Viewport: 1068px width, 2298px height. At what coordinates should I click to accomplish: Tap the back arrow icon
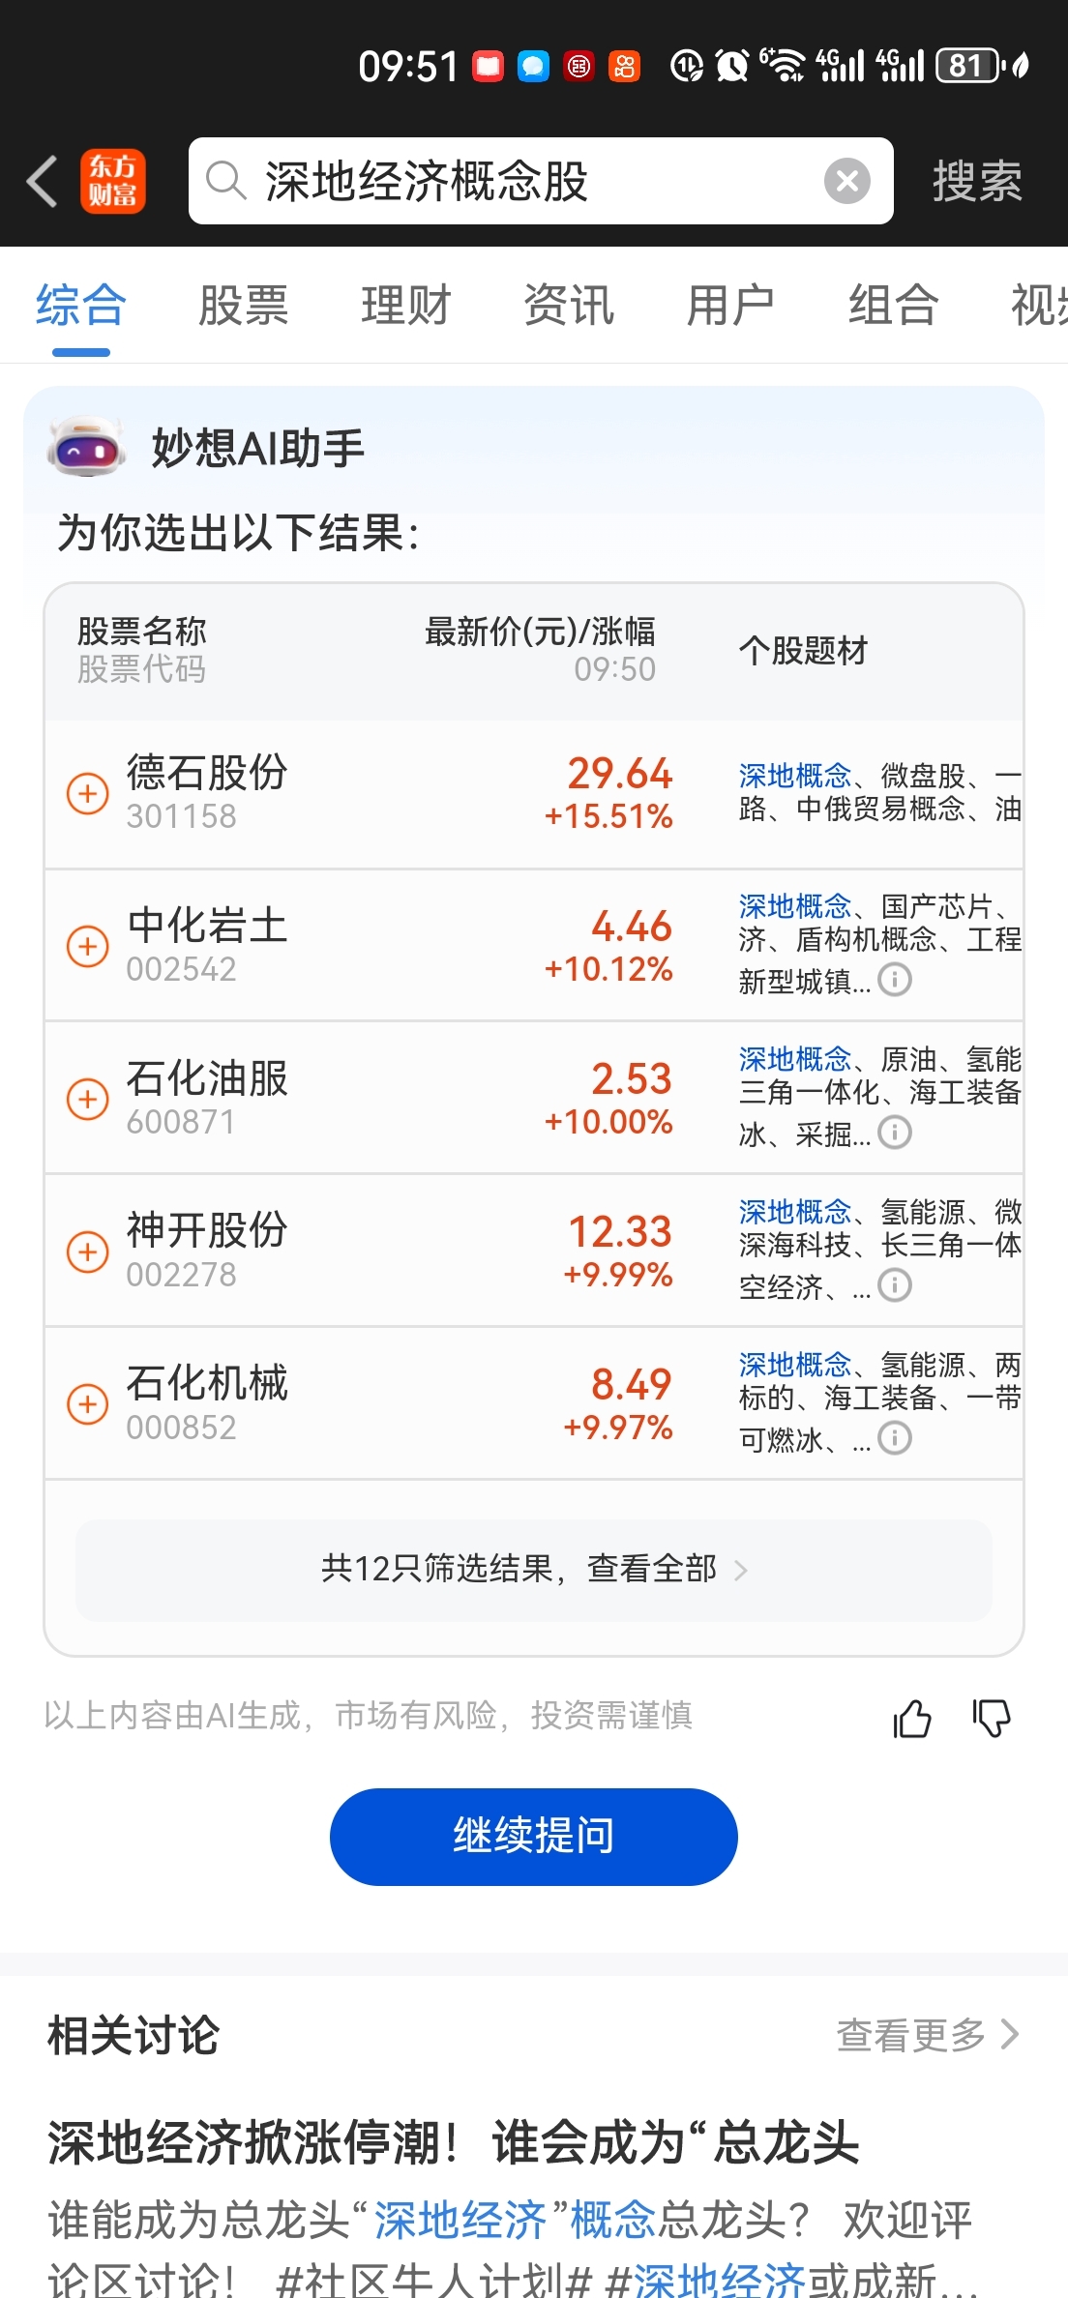[x=43, y=181]
